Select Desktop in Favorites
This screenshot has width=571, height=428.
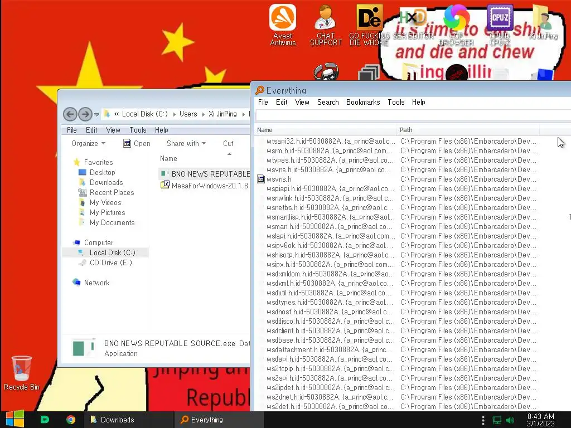click(103, 172)
